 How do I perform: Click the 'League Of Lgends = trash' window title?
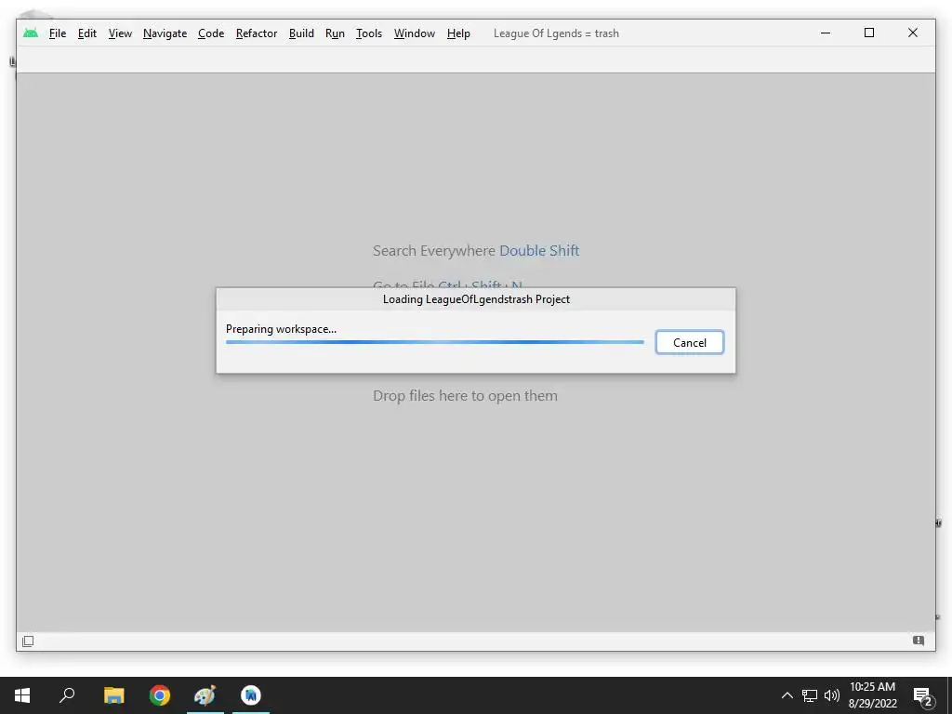coord(556,33)
